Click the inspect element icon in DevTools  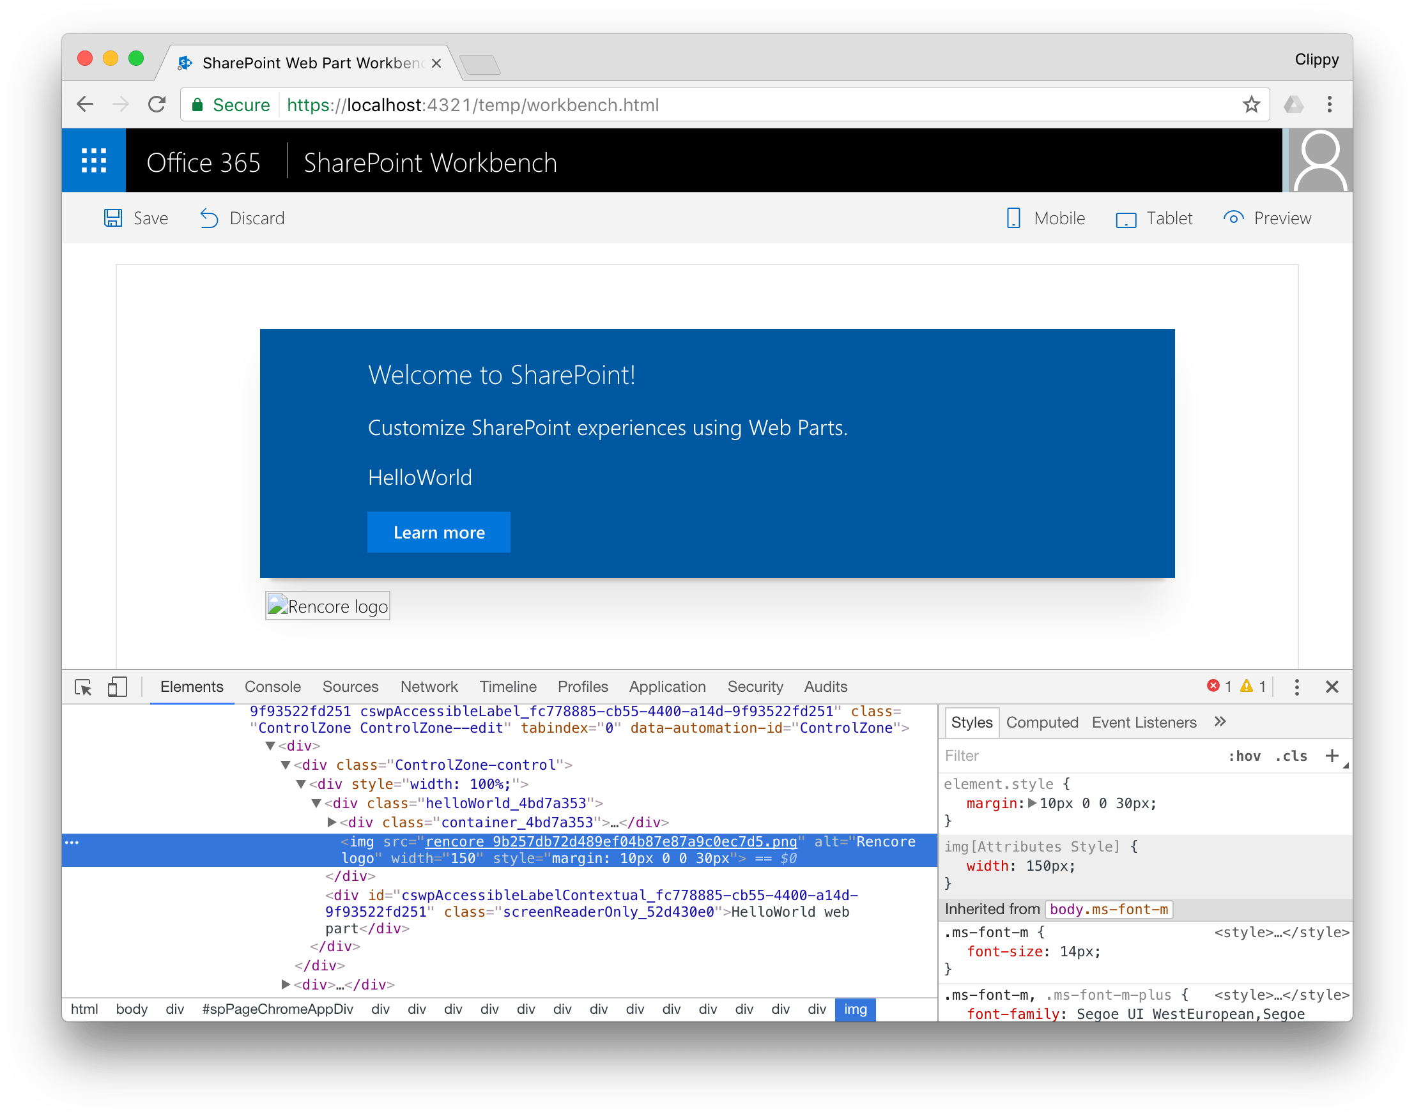(83, 687)
